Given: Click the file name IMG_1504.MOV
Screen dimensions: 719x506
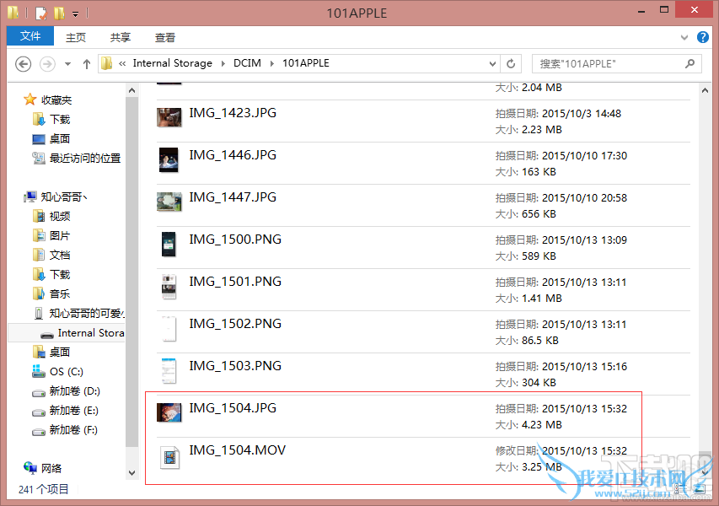Looking at the screenshot, I should pyautogui.click(x=238, y=450).
